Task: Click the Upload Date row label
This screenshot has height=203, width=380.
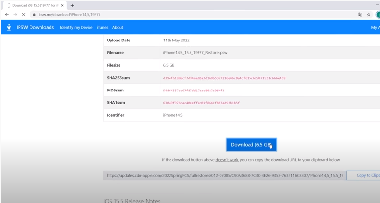Action: pos(119,40)
